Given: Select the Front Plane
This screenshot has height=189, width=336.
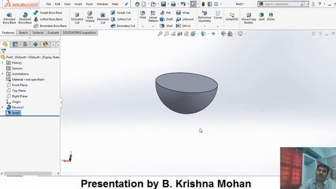Looking at the screenshot, I should (17, 85).
